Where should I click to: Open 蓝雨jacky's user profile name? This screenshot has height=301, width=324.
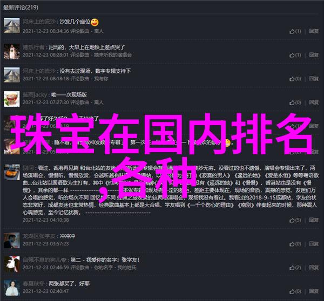(x=35, y=95)
